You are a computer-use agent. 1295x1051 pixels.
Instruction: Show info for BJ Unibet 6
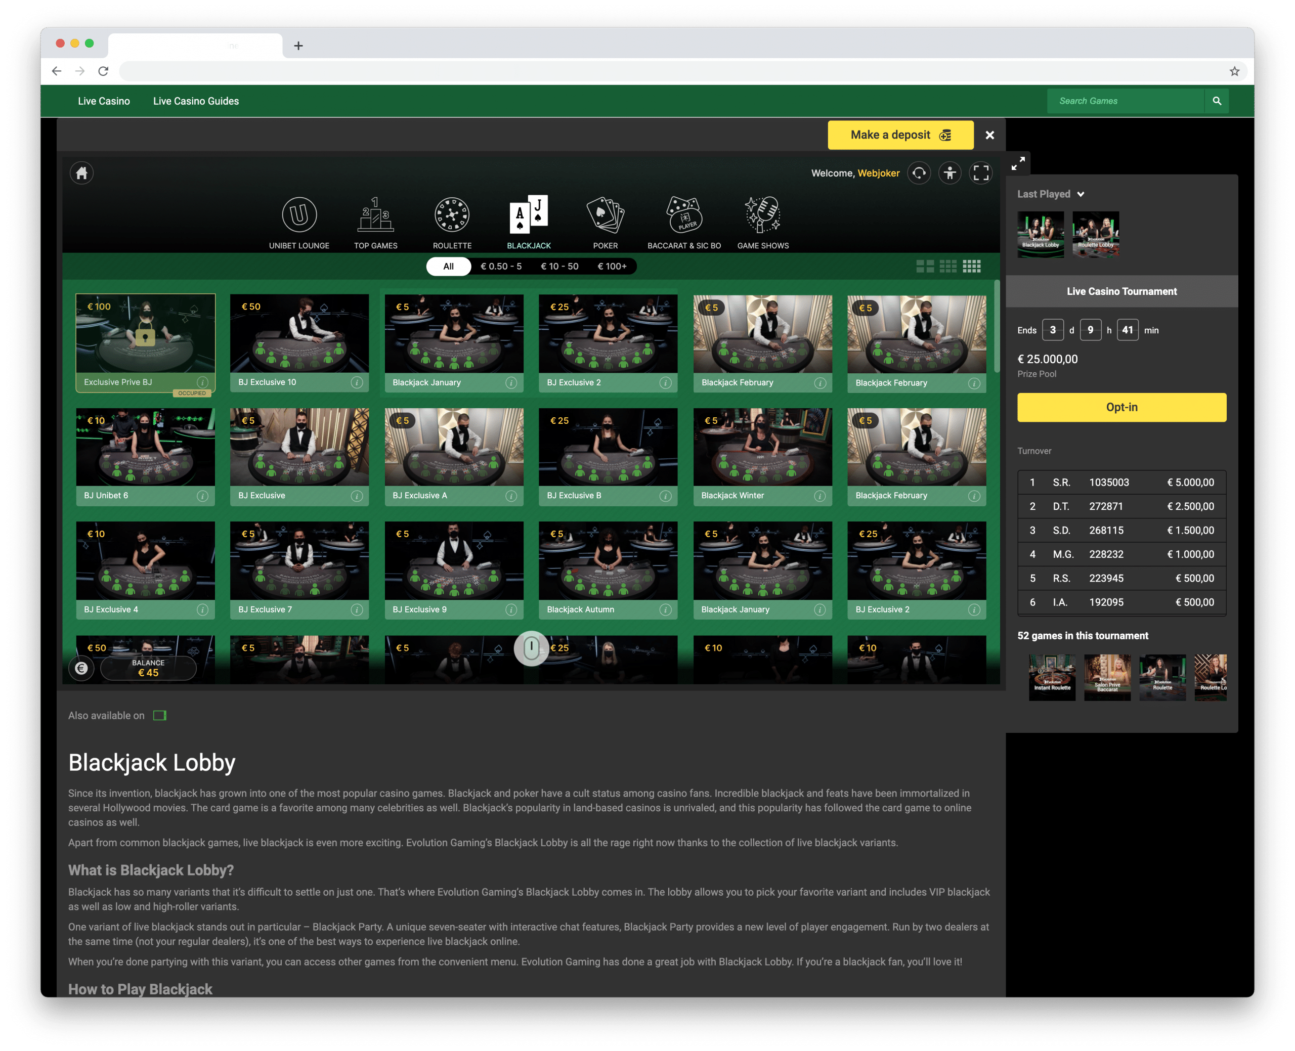click(x=202, y=496)
